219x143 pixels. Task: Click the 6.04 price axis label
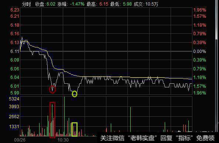[15, 77]
